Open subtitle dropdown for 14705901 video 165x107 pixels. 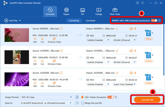pyautogui.click(x=98, y=62)
